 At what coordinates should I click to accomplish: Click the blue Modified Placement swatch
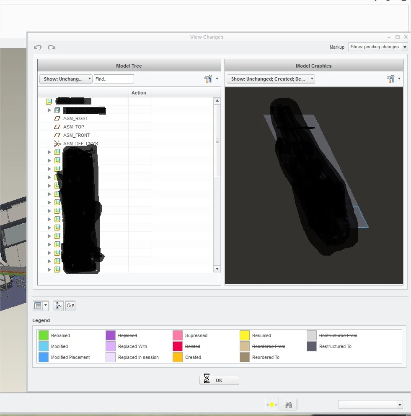tap(44, 357)
